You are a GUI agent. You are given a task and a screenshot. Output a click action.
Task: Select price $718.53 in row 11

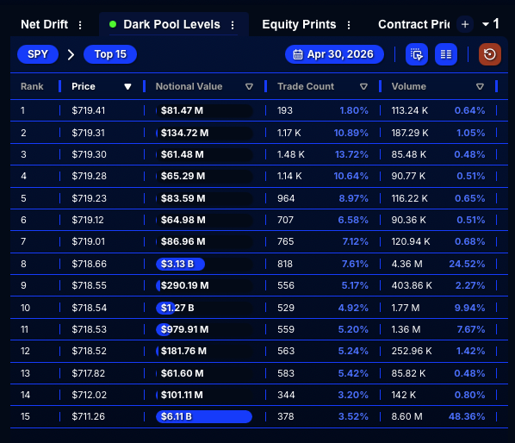(x=89, y=329)
